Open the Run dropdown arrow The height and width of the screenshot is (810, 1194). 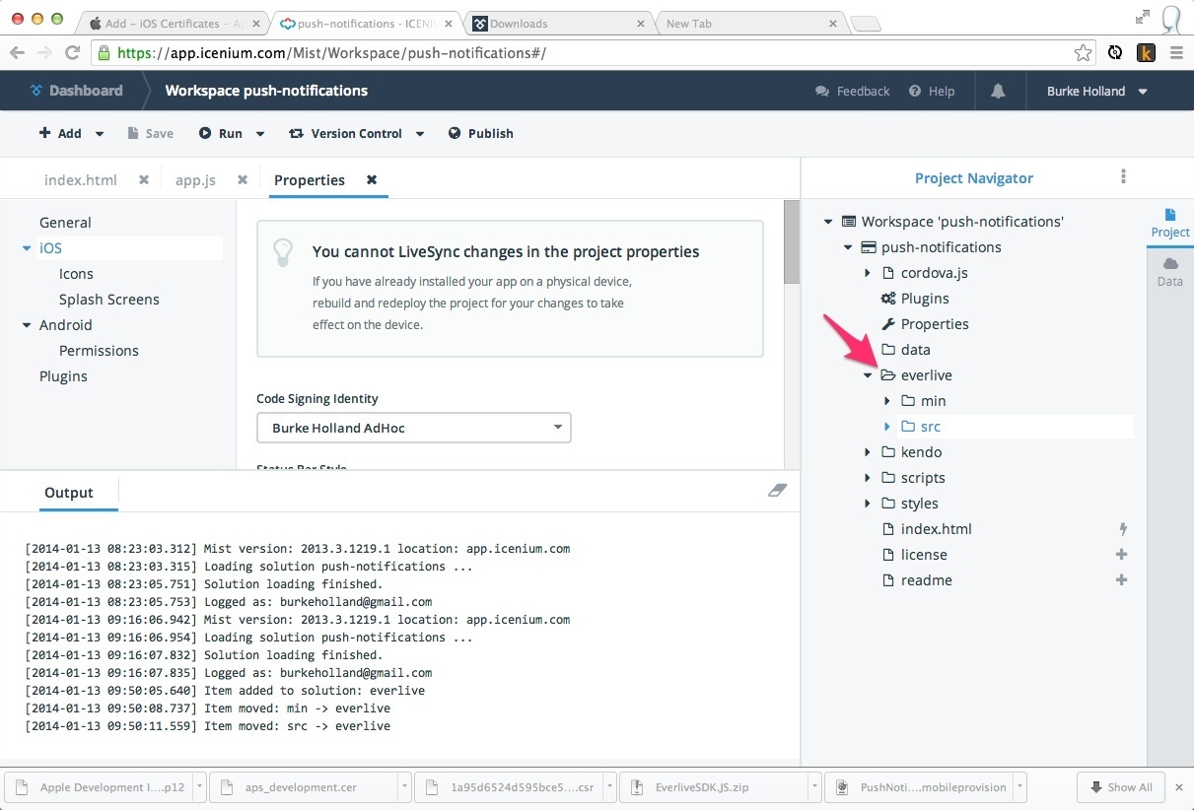tap(260, 134)
